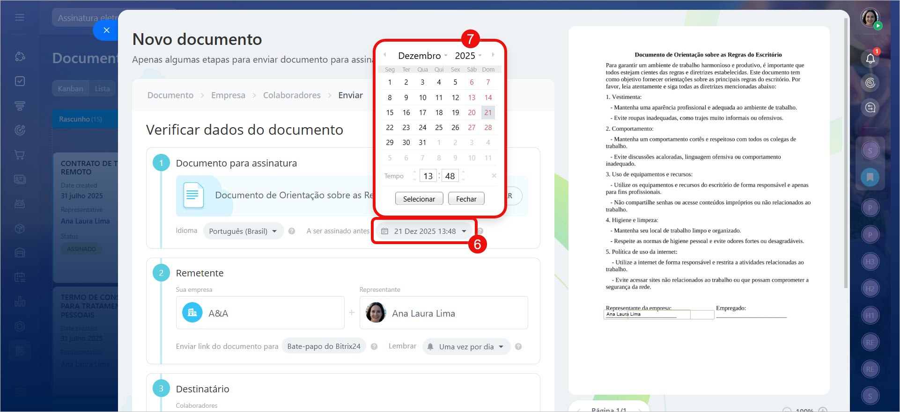Go to the Colaboradores step

tap(292, 95)
